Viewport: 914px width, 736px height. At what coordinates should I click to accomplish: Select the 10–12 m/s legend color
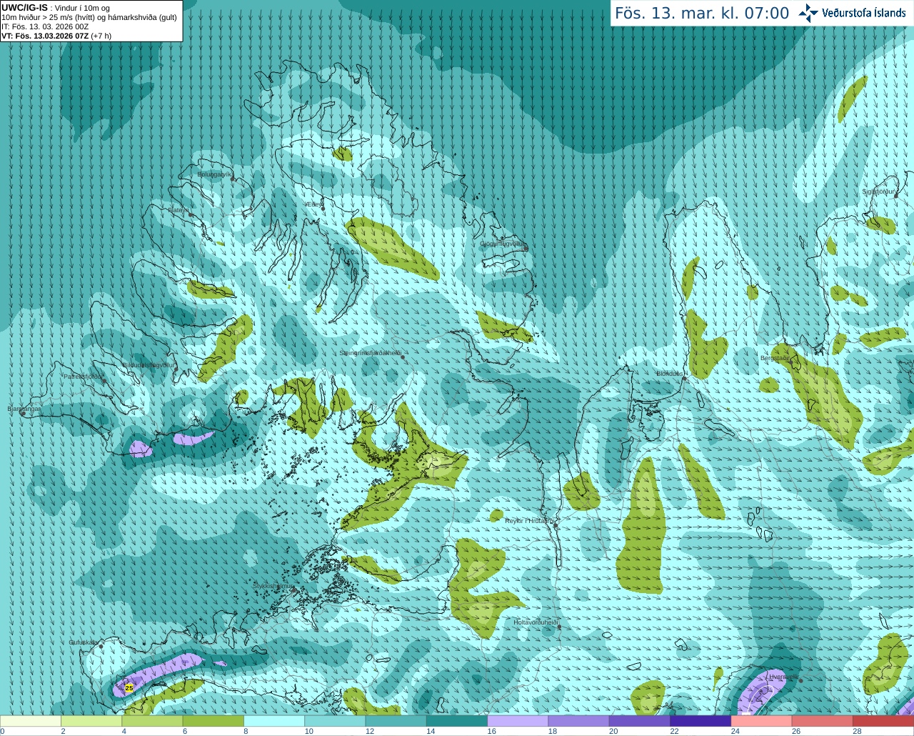335,721
